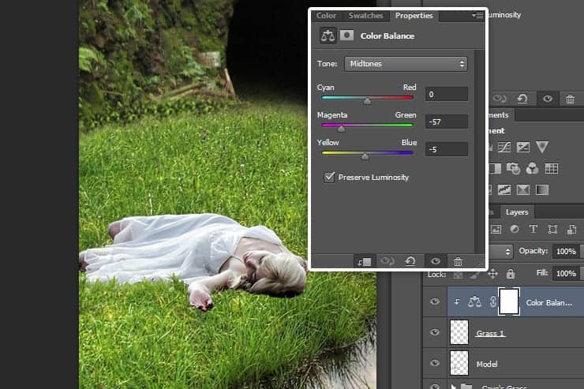Click the scales icon on the Color Balance layer row

coord(474,302)
